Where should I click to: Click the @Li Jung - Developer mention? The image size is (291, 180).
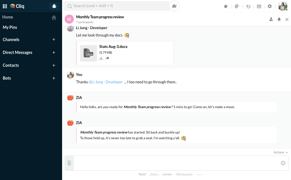tap(106, 82)
